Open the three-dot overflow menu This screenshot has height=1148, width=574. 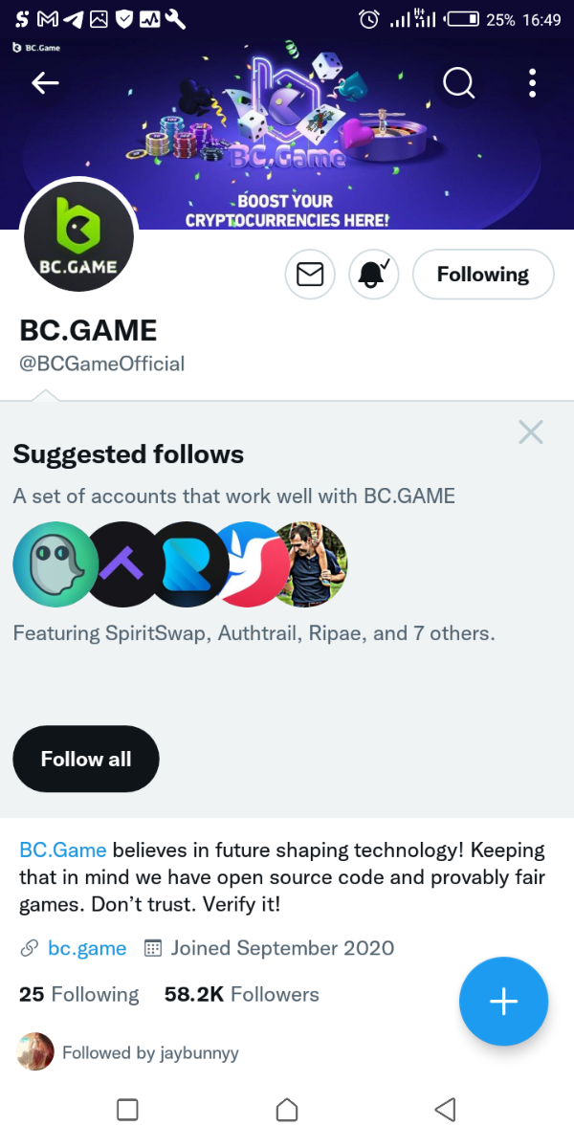533,84
